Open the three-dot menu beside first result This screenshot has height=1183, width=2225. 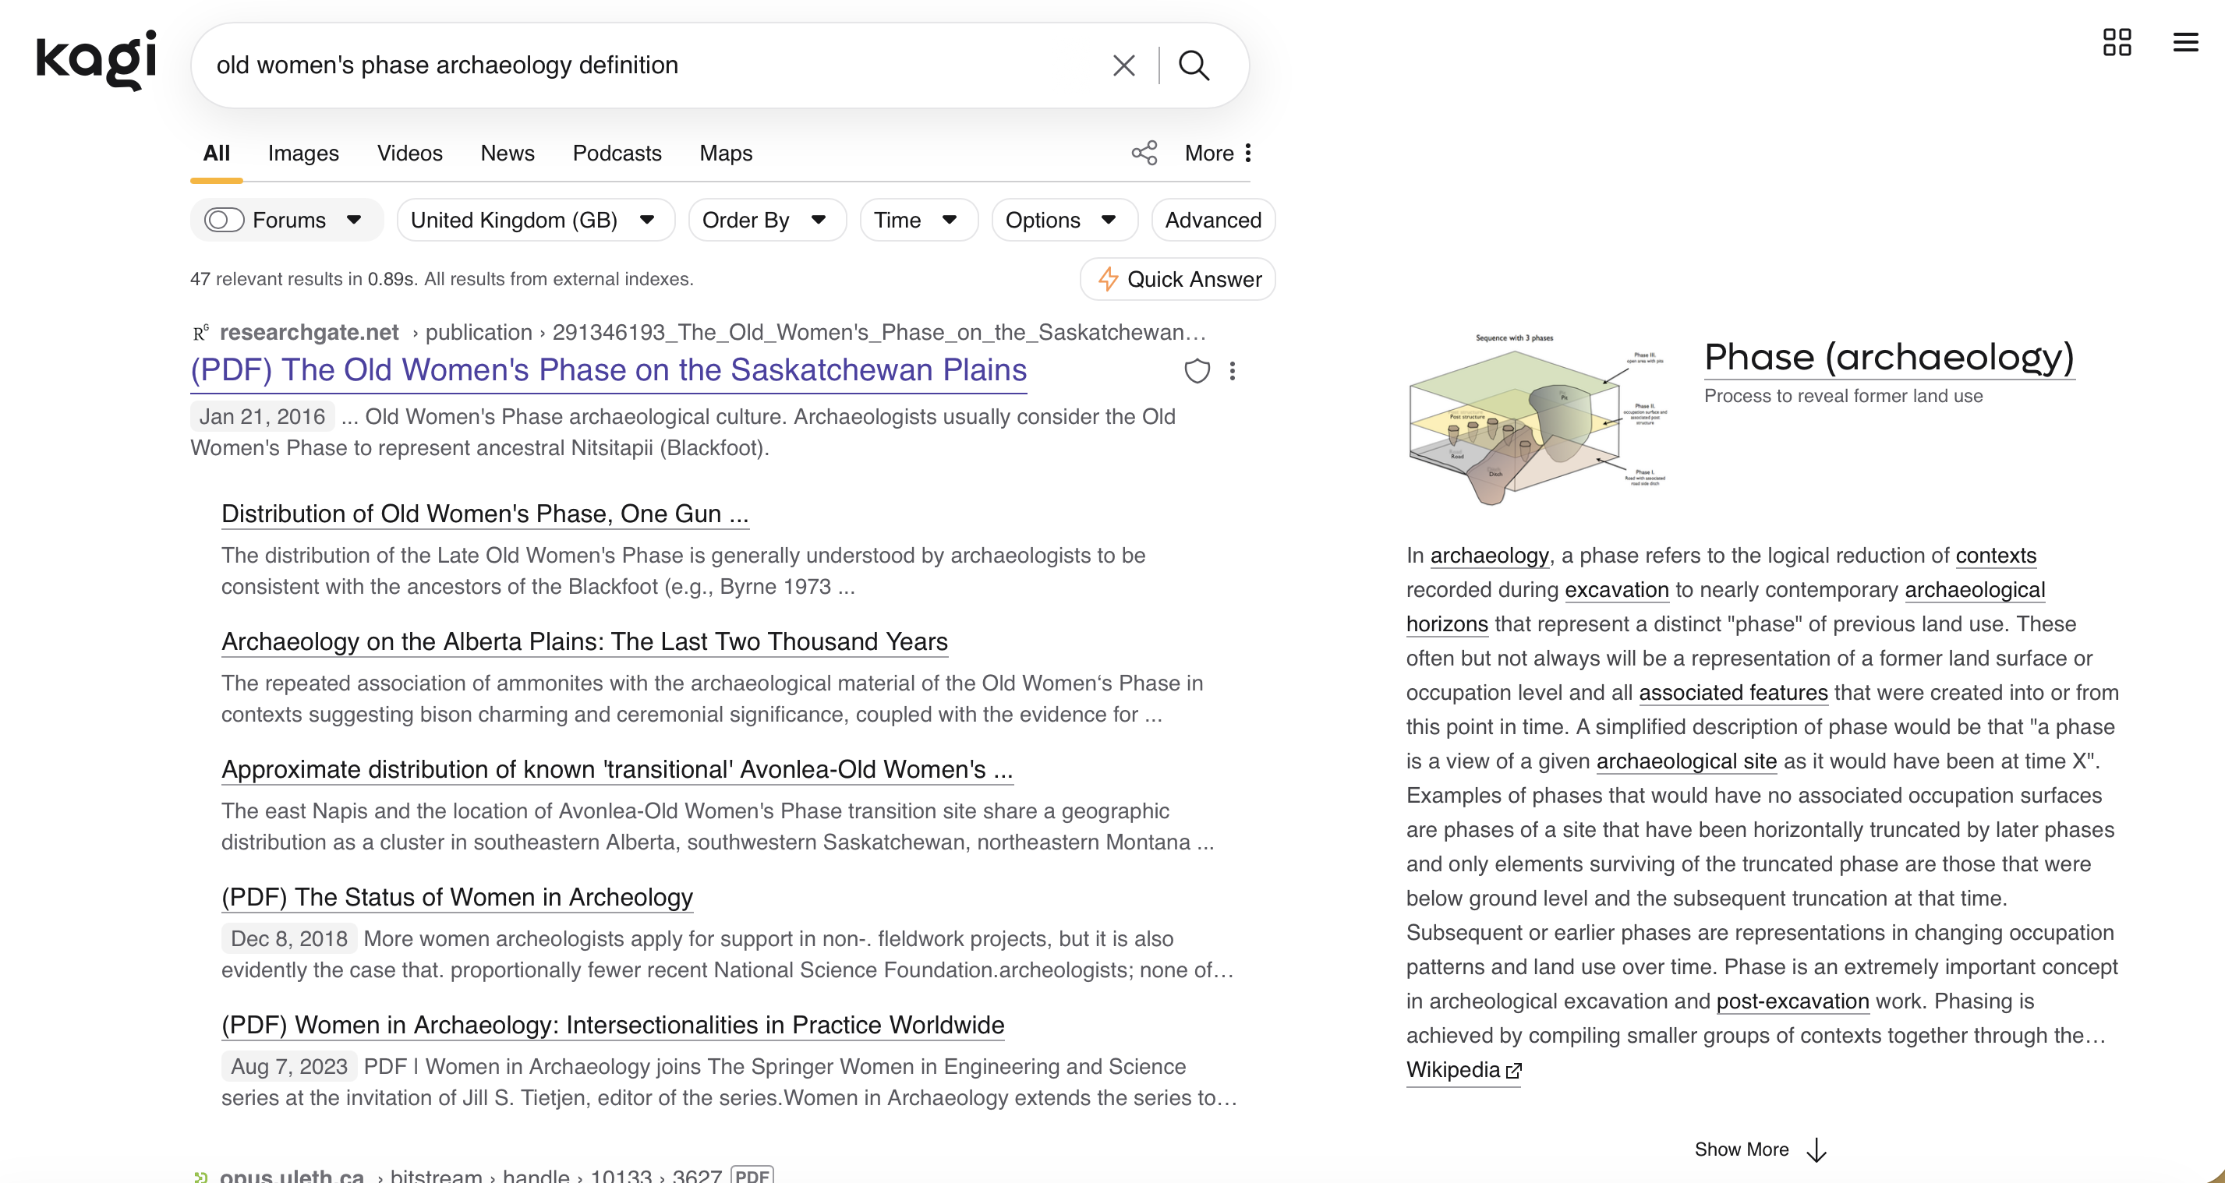(x=1233, y=371)
